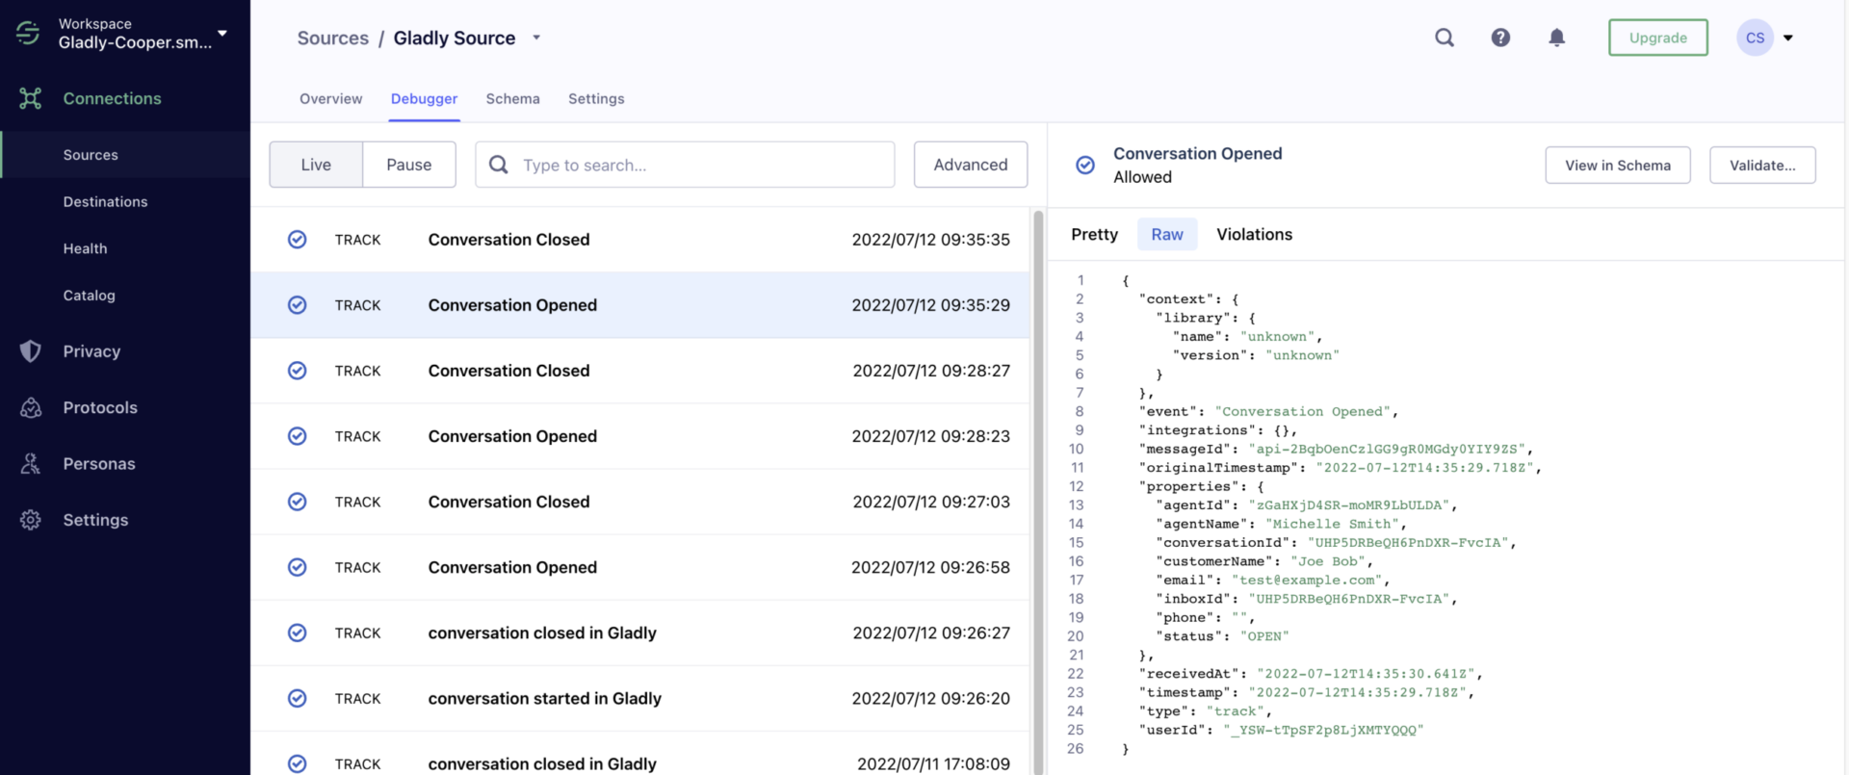Click the Sources breadcrumb link
The width and height of the screenshot is (1849, 775).
[333, 38]
